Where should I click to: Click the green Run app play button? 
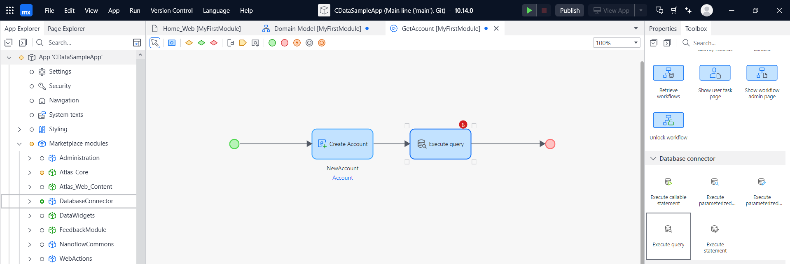tap(529, 10)
